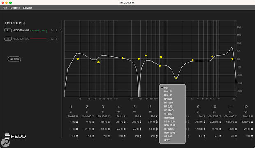Open the HSH 12dB filter type dropdown
This screenshot has height=148, width=255.
point(214,117)
